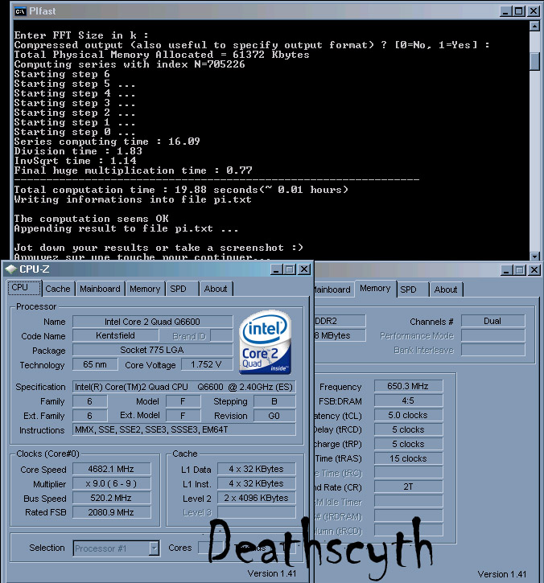The height and width of the screenshot is (583, 544).
Task: Maximize the PIfast console window
Action: [519, 11]
